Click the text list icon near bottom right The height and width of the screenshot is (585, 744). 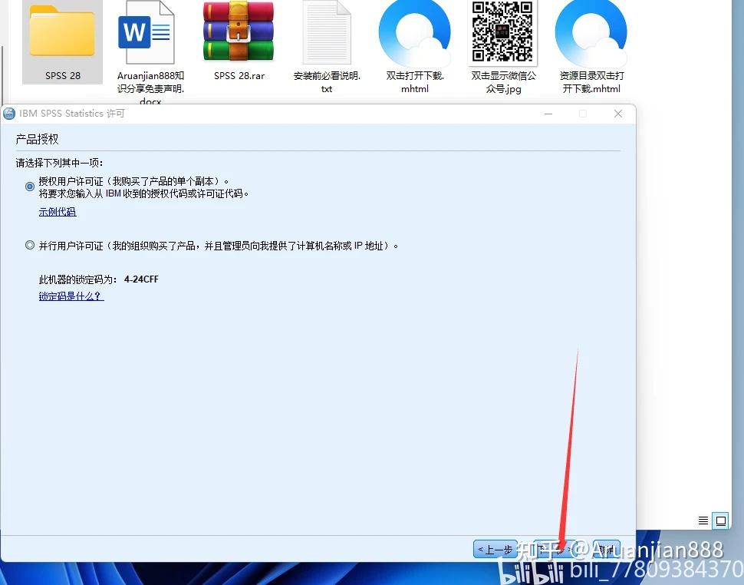tap(703, 521)
